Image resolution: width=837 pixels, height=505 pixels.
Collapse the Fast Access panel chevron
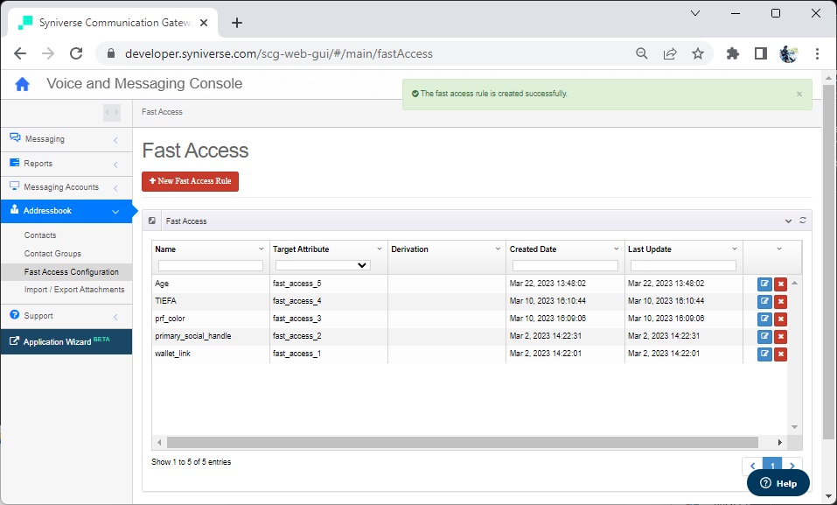[x=788, y=221]
